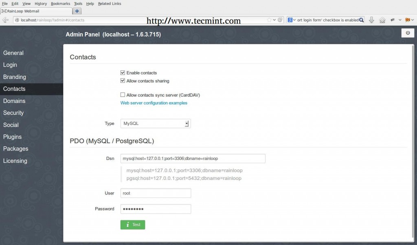This screenshot has height=245, width=417.
Task: Click the RainLoop favicon on the tab
Action: (4, 11)
